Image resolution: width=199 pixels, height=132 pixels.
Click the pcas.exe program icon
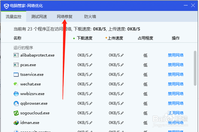tap(16, 65)
